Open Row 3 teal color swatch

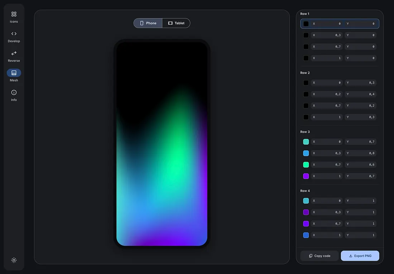tap(306, 142)
